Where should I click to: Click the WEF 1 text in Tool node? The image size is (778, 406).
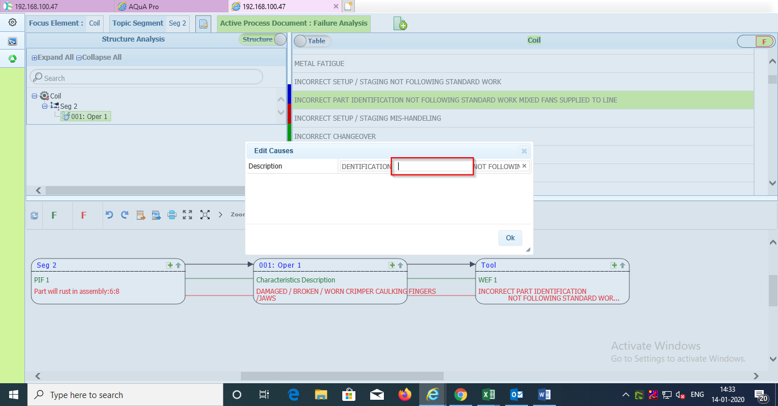click(488, 280)
